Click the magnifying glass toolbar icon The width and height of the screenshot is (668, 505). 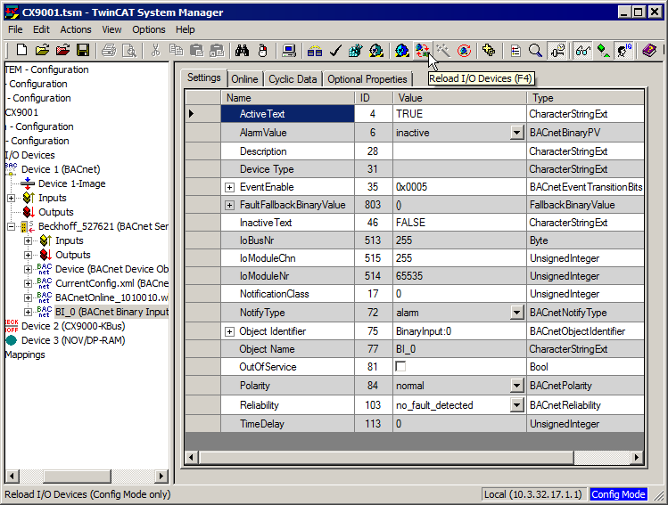(x=535, y=51)
